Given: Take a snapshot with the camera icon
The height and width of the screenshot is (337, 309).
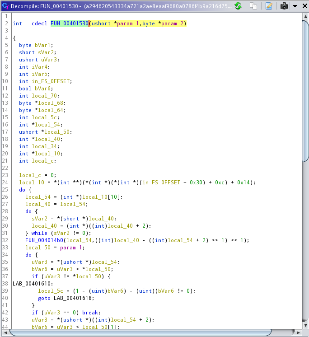Looking at the screenshot, I should (284, 6).
